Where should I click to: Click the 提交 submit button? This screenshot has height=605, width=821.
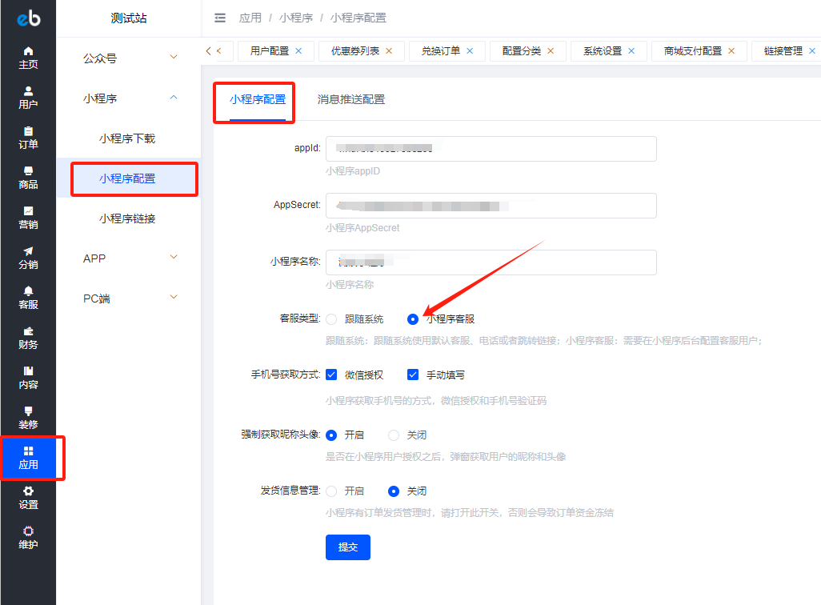347,547
